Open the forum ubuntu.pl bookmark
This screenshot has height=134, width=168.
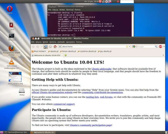coord(68,51)
